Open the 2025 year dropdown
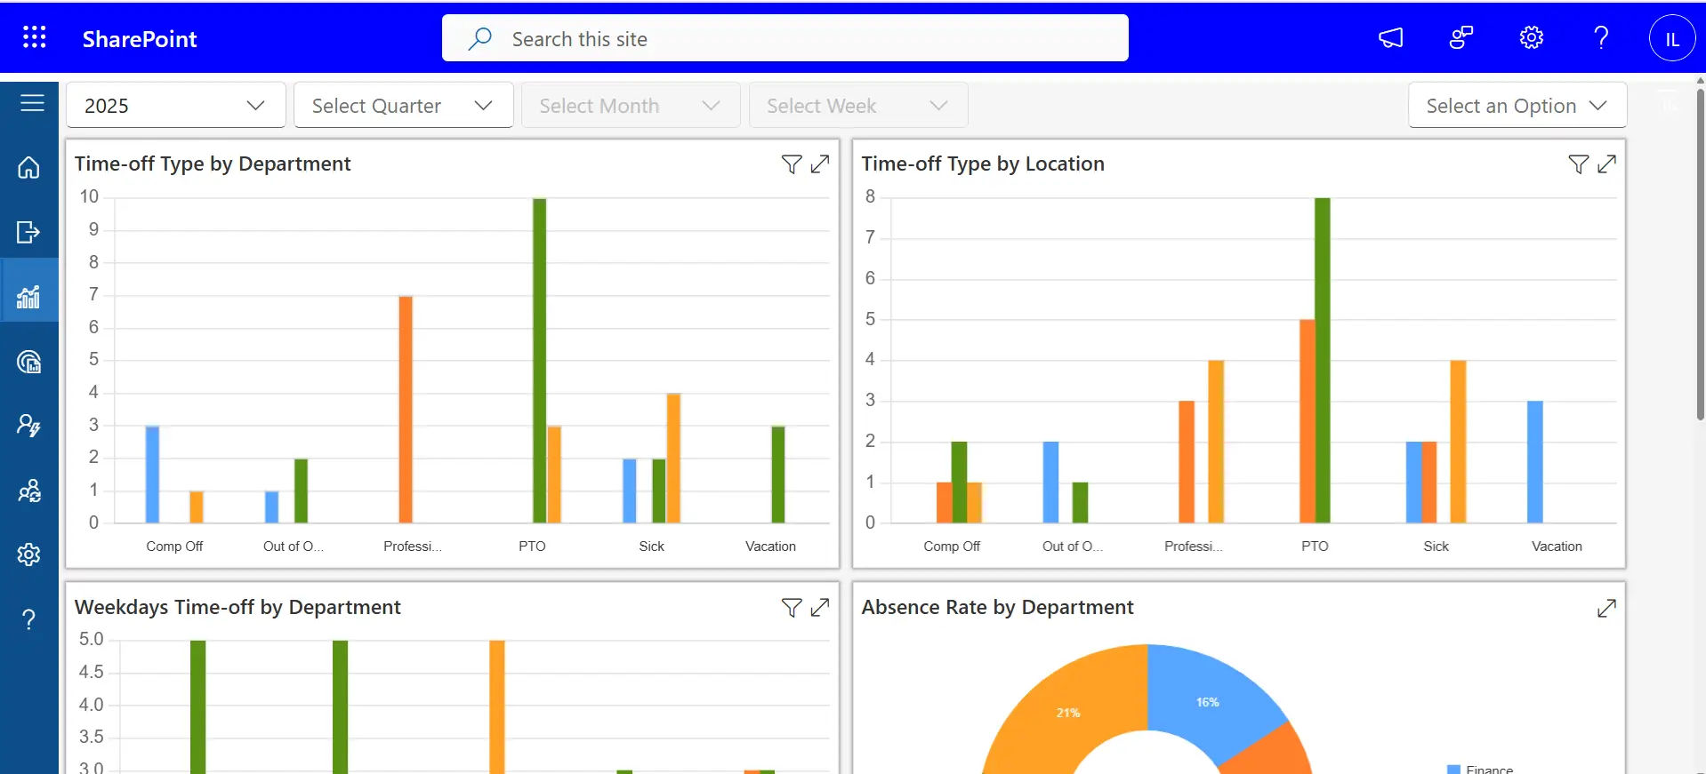 tap(175, 106)
